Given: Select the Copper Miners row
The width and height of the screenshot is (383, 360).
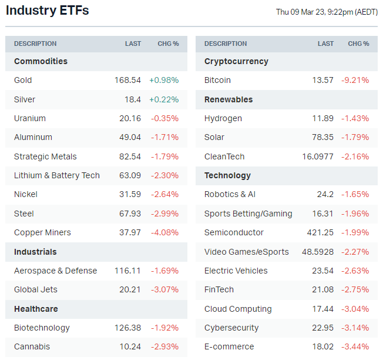Looking at the screenshot, I should [42, 232].
